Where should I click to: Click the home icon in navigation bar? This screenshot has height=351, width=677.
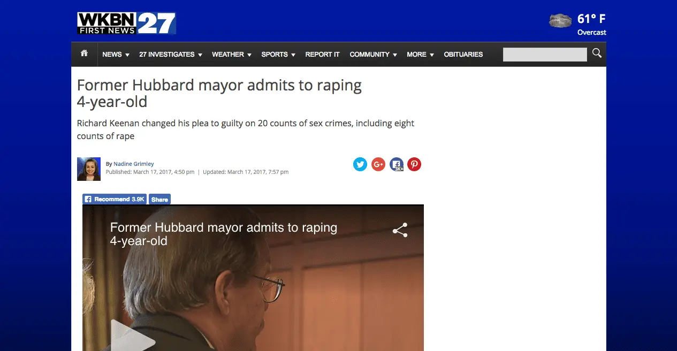[84, 54]
